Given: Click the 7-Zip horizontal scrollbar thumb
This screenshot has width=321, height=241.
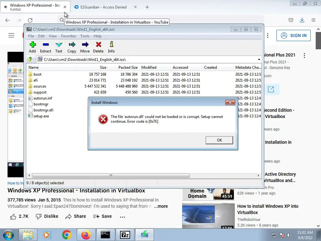Looking at the screenshot, I should [x=111, y=176].
